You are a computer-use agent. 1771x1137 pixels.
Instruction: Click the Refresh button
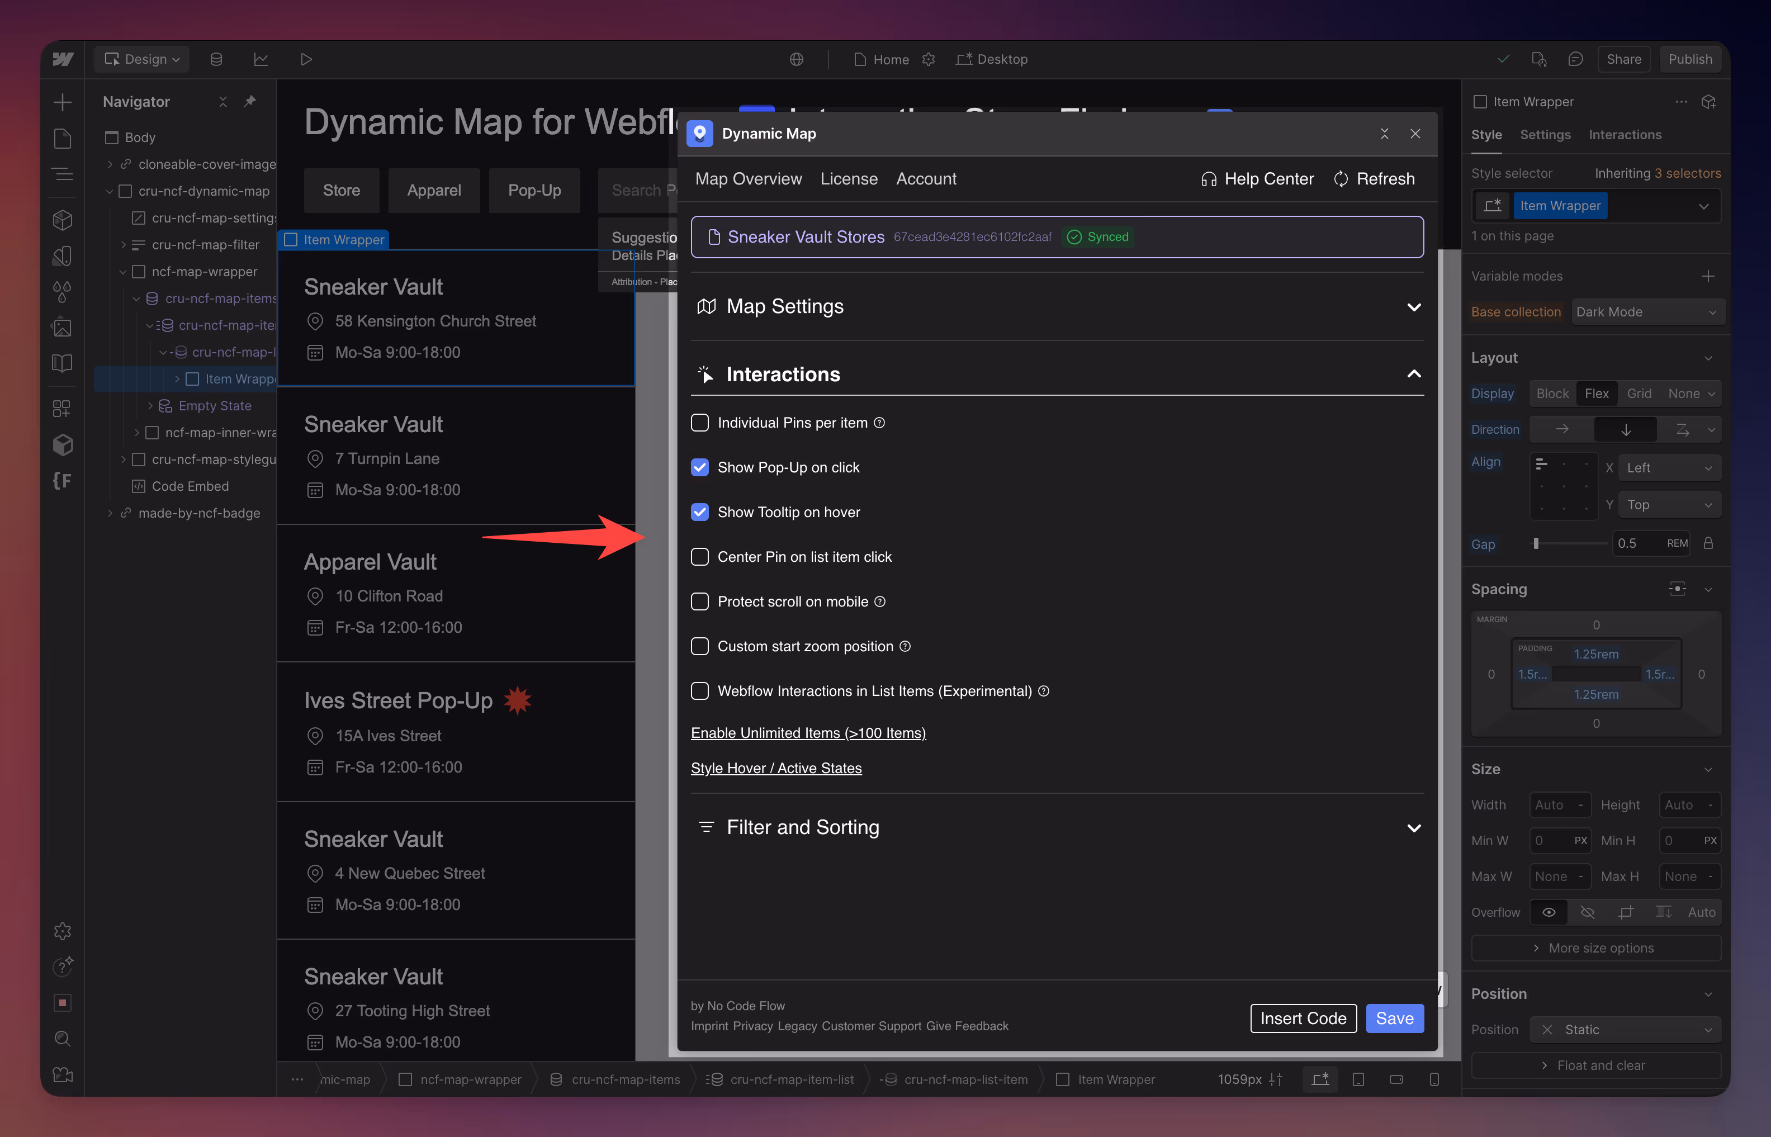point(1374,179)
